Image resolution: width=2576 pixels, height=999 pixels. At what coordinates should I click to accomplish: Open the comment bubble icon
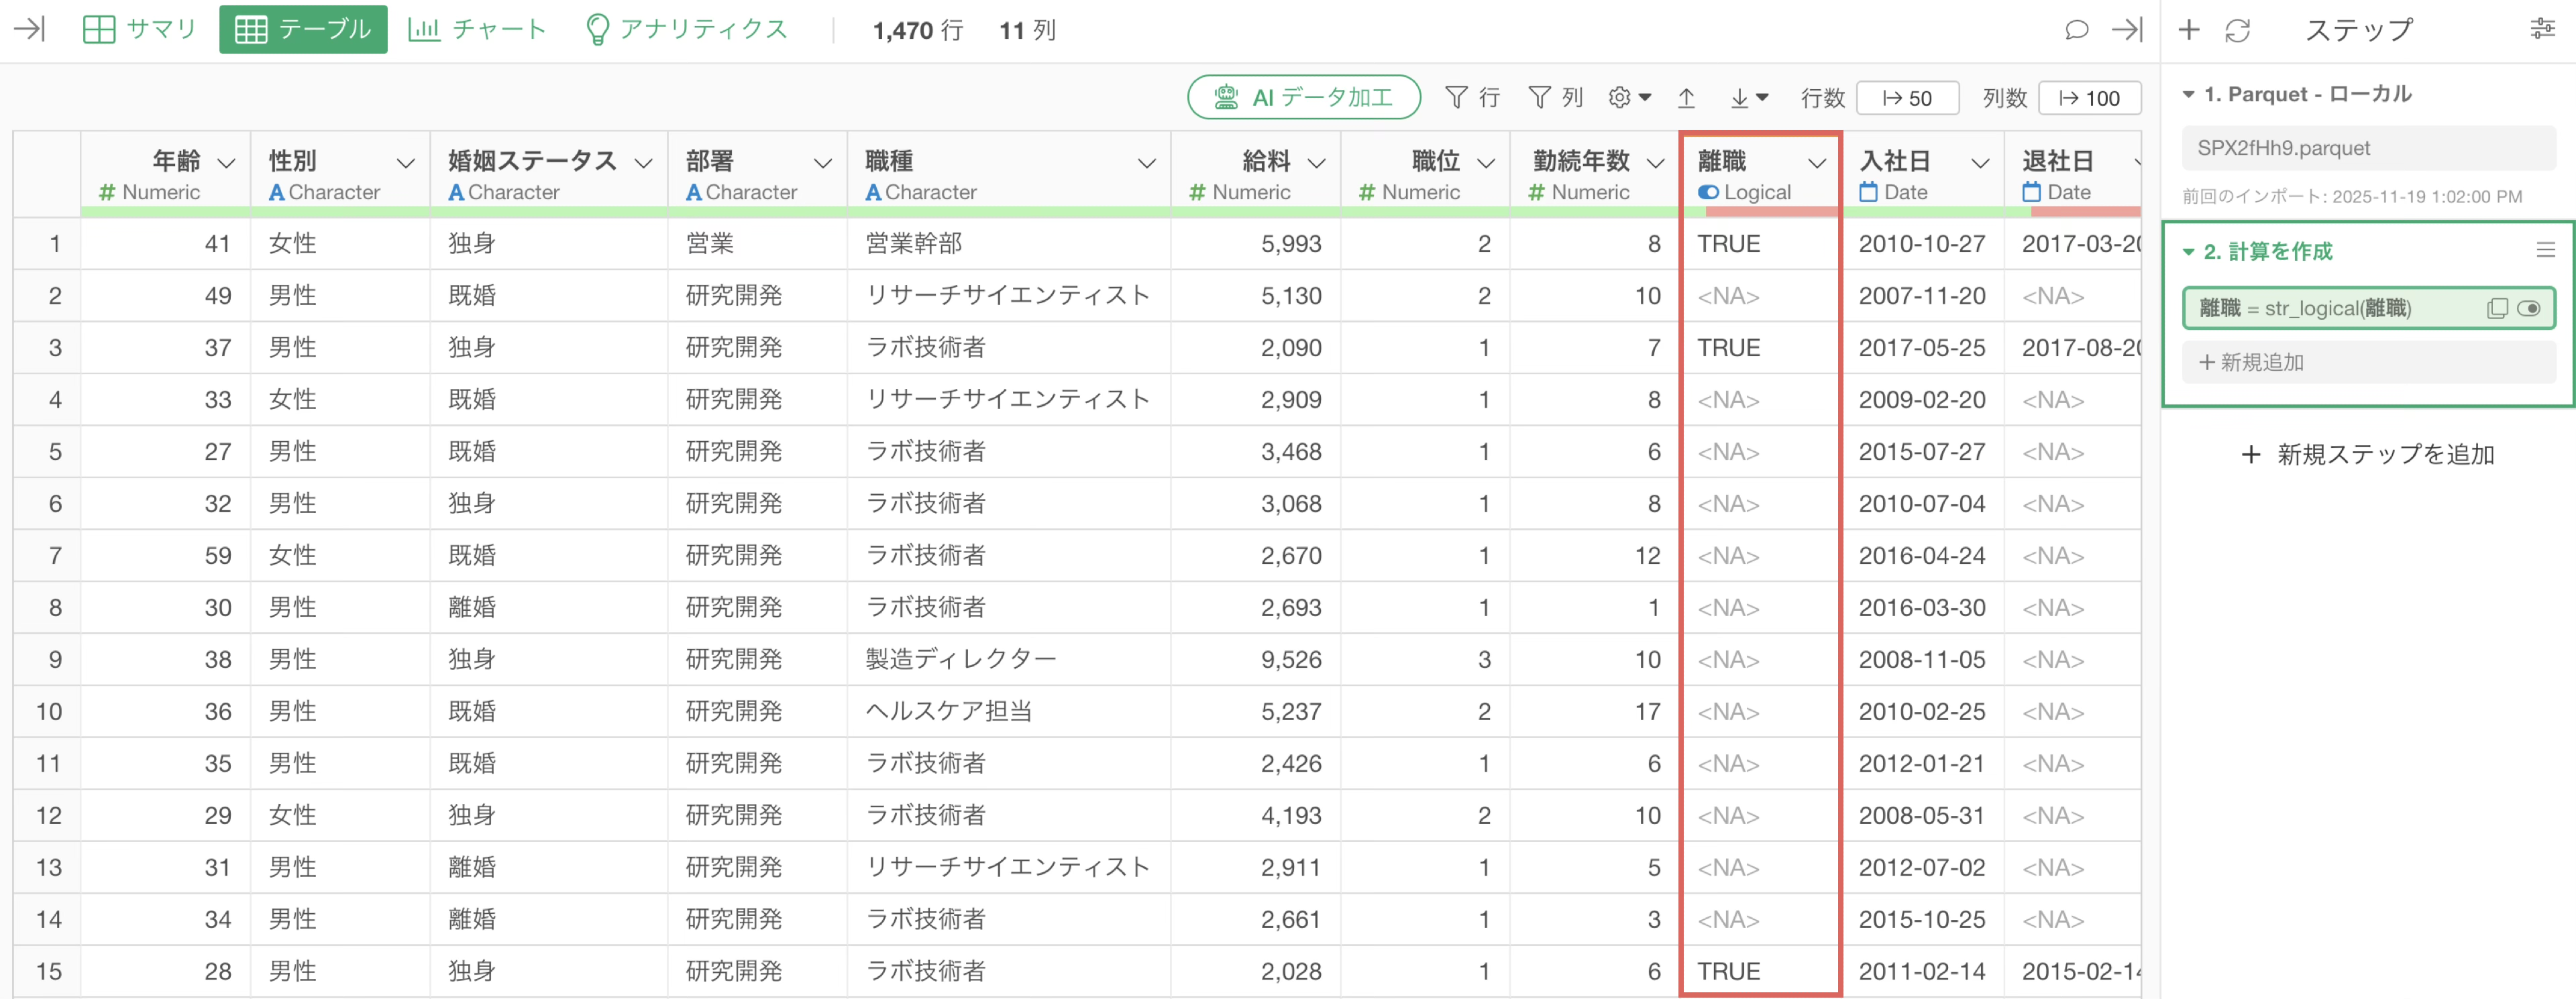point(2076,30)
